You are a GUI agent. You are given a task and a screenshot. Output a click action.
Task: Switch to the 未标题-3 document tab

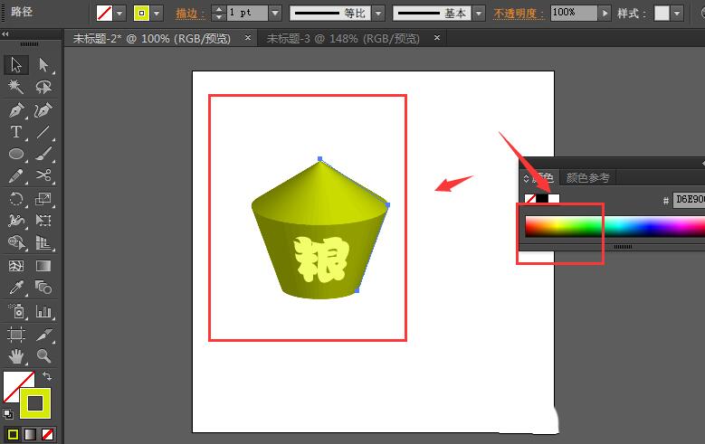[343, 39]
